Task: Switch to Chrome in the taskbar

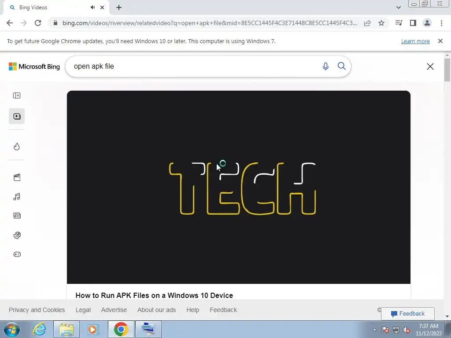Action: [x=121, y=329]
